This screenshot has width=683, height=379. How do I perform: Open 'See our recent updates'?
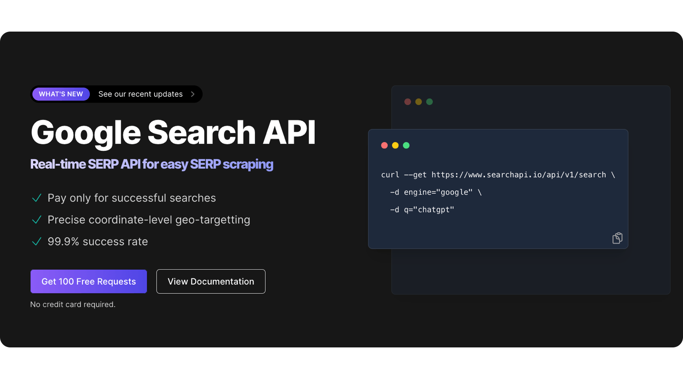pos(140,94)
